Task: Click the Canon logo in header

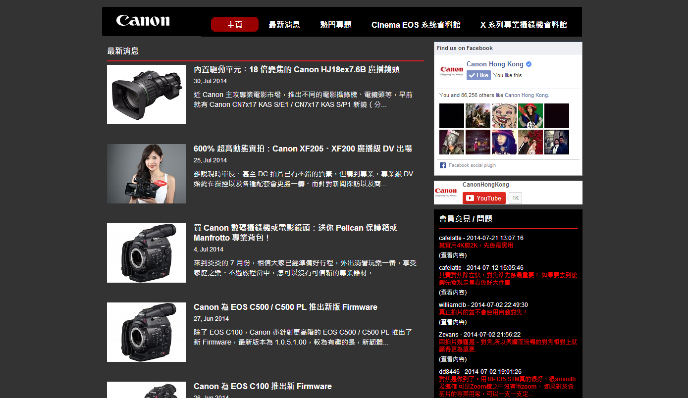Action: 143,21
